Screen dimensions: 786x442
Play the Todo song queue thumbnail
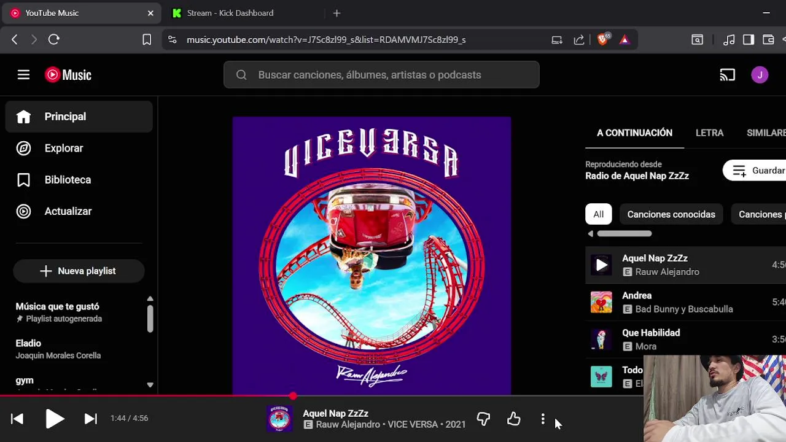click(601, 377)
